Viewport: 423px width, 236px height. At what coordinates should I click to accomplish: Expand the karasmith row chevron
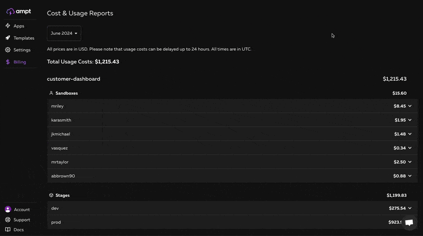(410, 120)
